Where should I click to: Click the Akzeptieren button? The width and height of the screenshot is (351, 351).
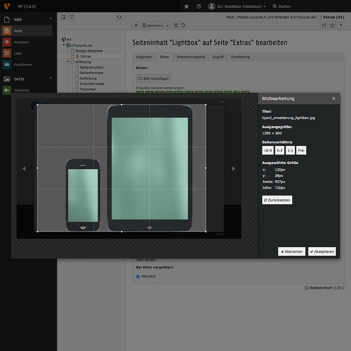[322, 251]
